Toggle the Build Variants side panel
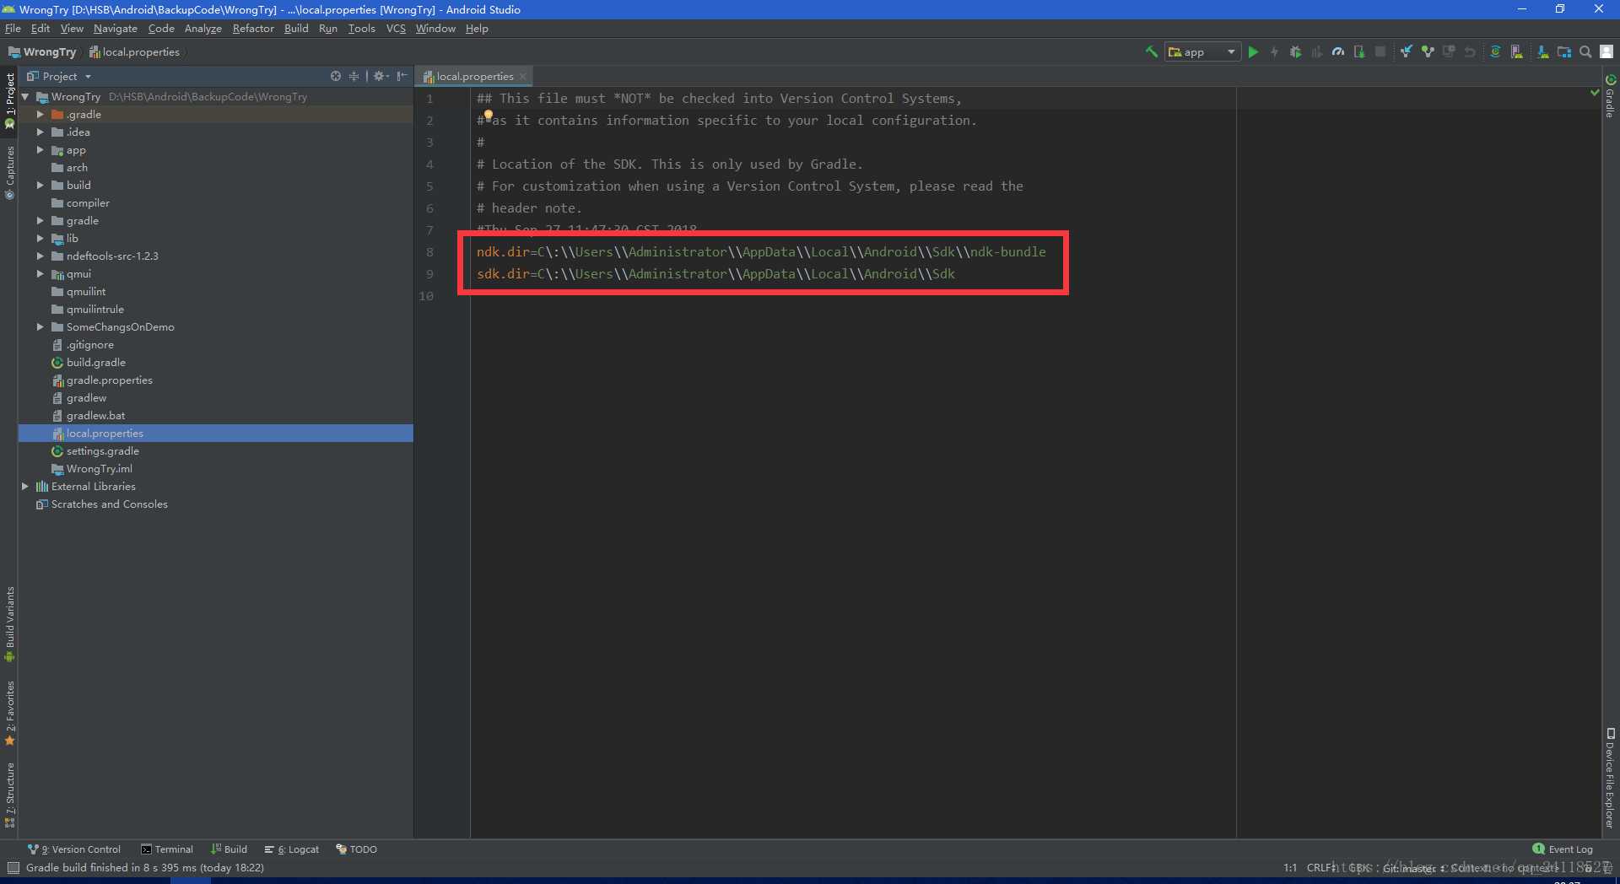1620x884 pixels. coord(10,624)
